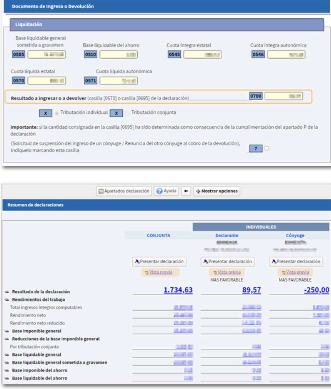
Task: Present the Conjunta declaration
Action: (159, 262)
